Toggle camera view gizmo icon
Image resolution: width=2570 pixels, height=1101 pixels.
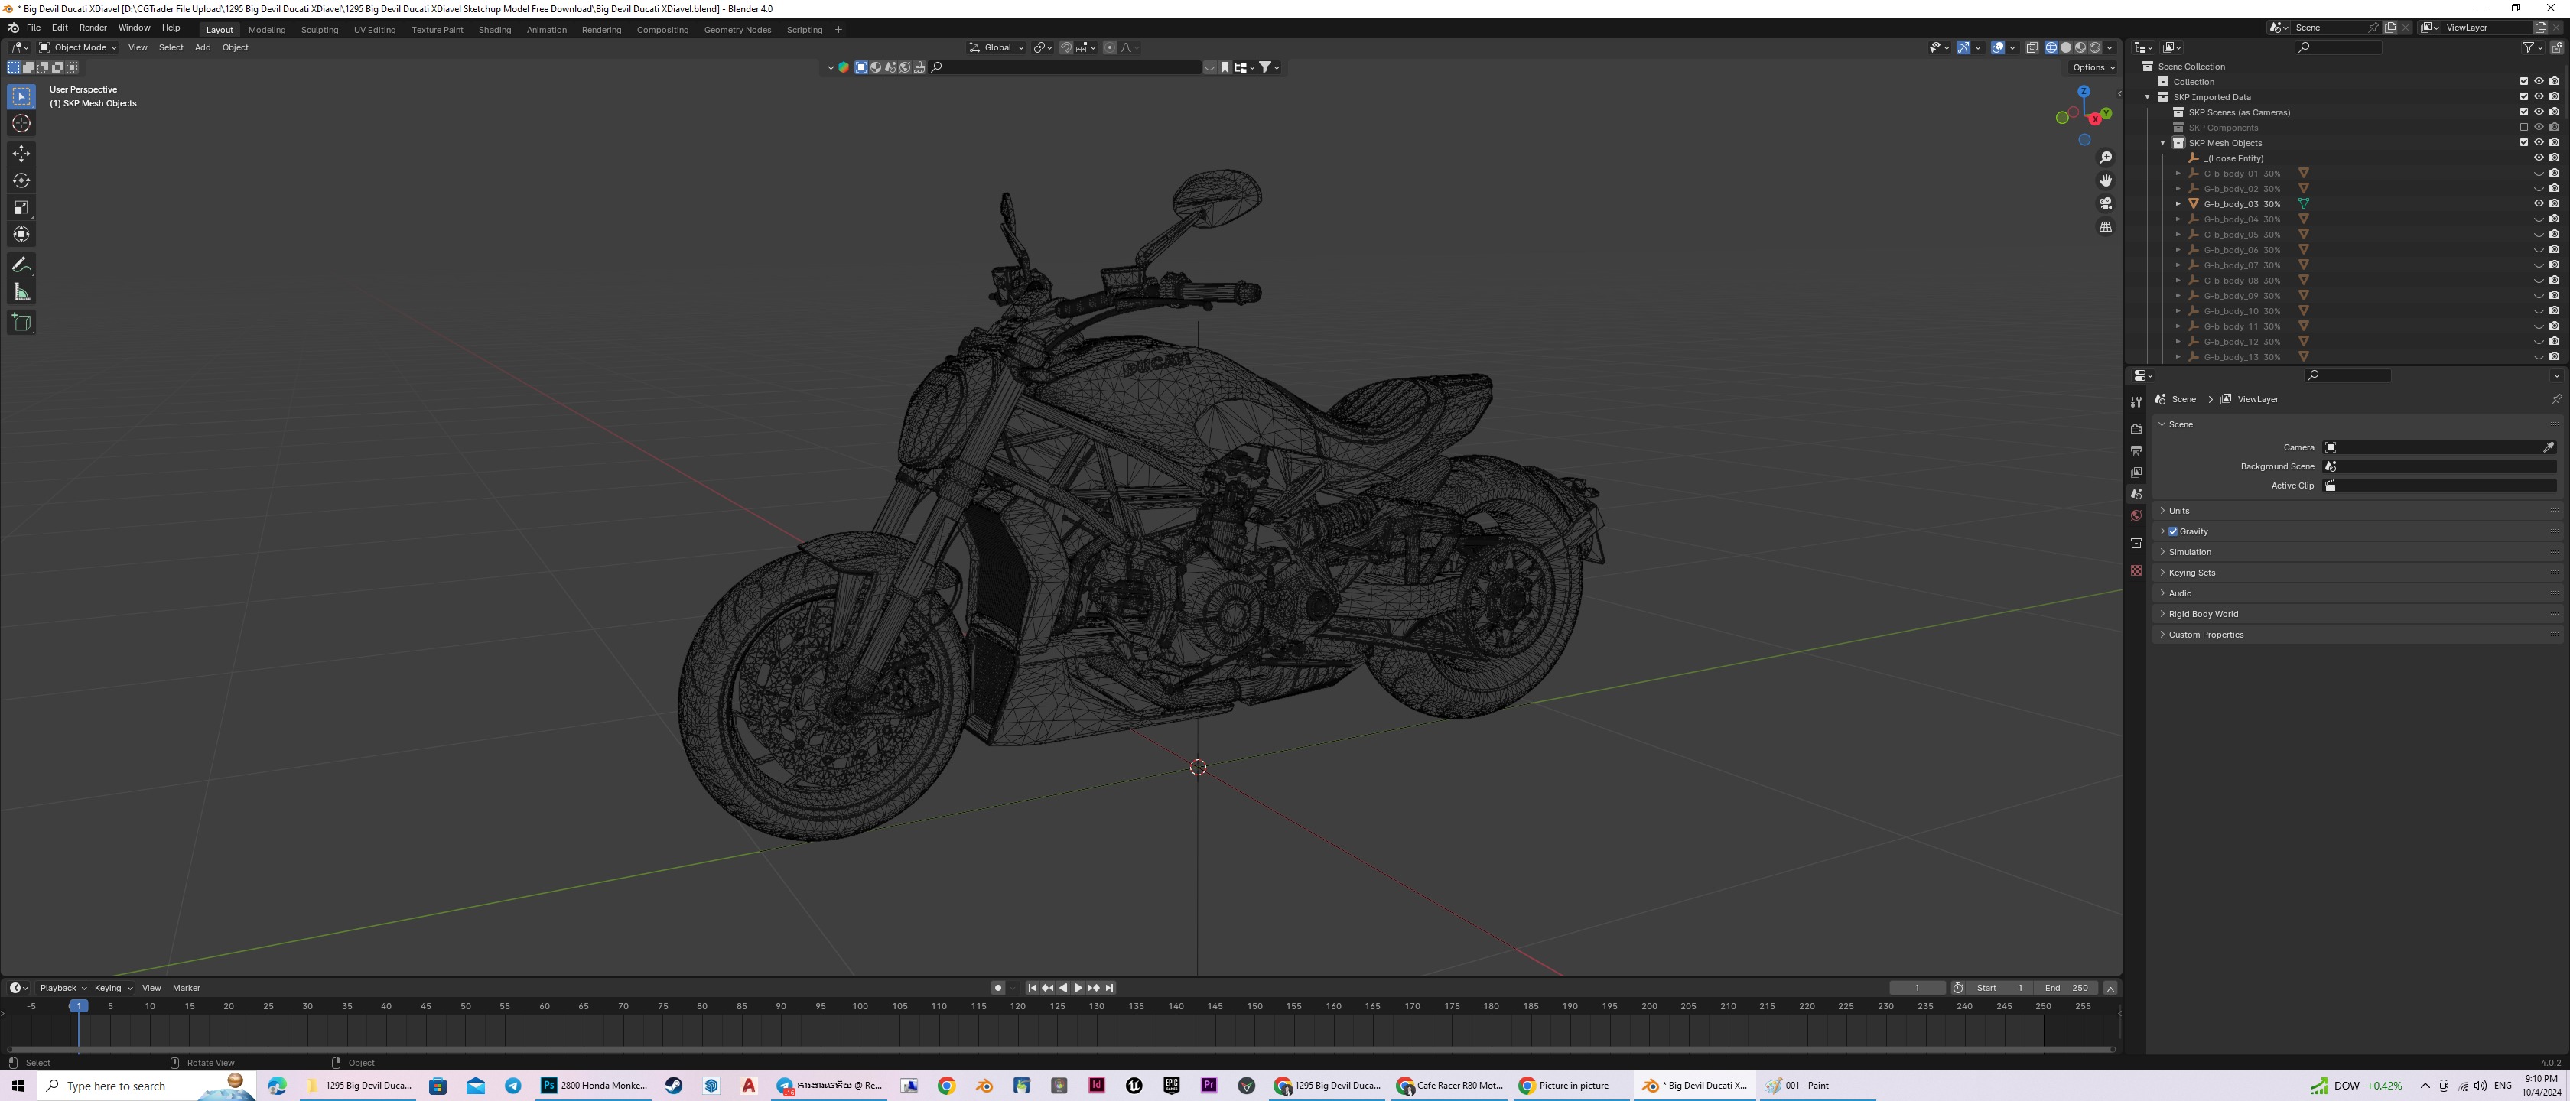[2105, 203]
